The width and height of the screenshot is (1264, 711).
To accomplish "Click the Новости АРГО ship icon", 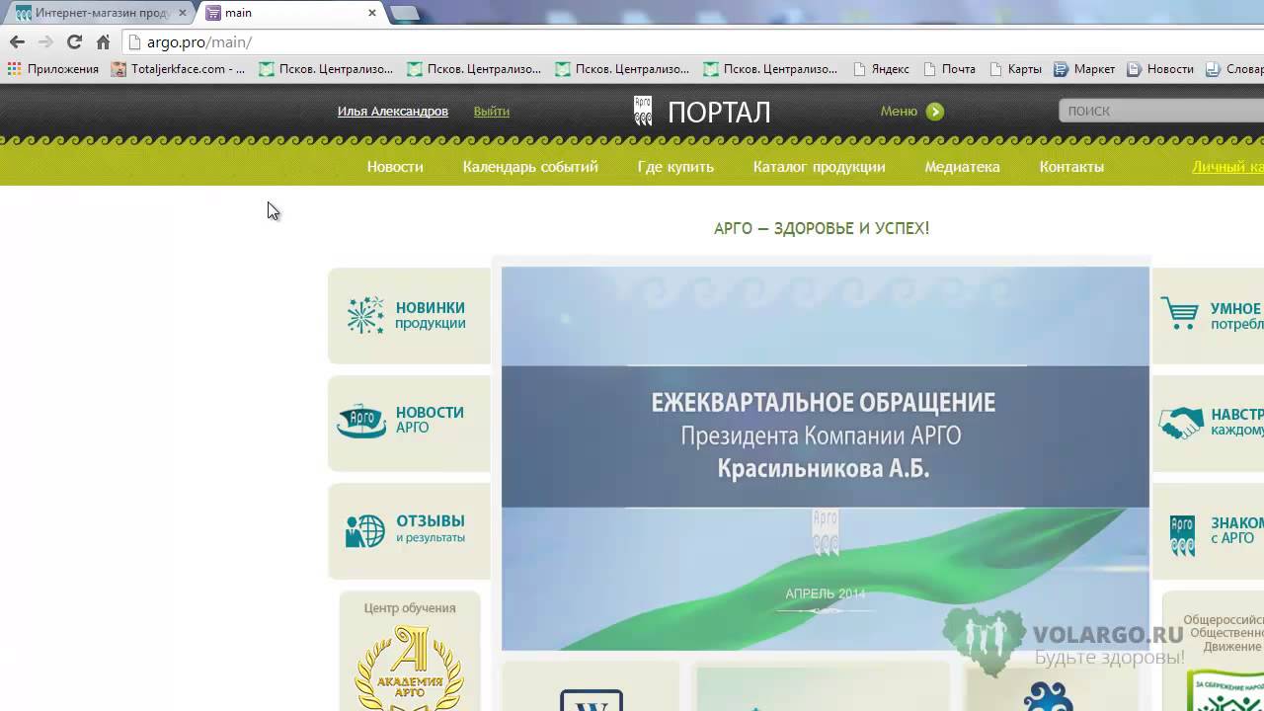I will tap(361, 422).
